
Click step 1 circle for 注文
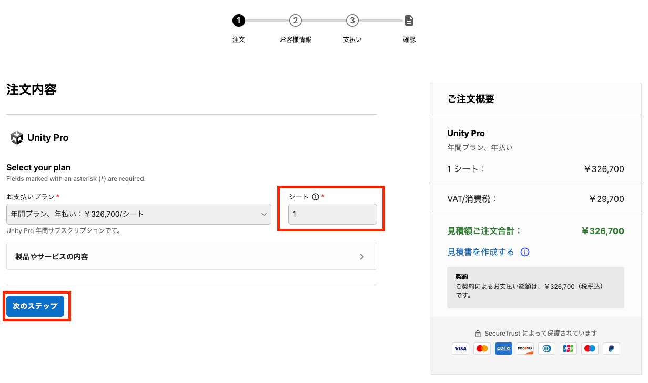coord(239,21)
